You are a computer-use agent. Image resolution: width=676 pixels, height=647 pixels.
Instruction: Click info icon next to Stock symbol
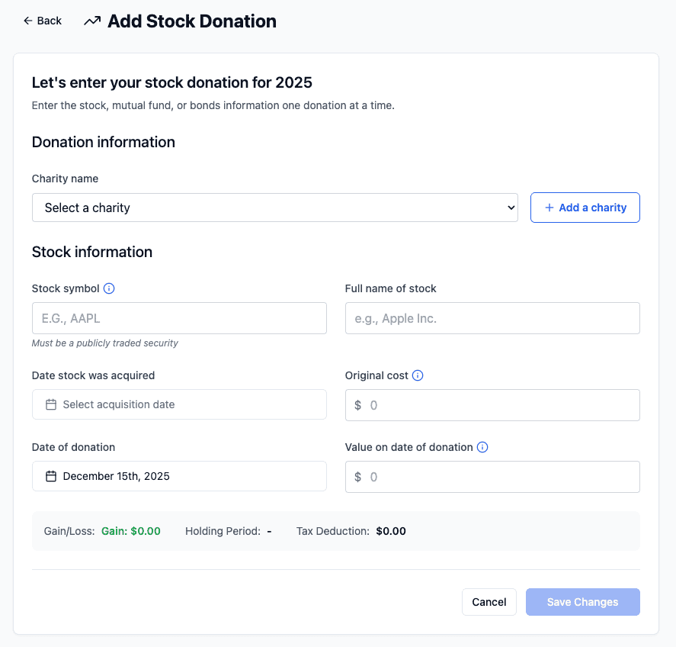(109, 288)
